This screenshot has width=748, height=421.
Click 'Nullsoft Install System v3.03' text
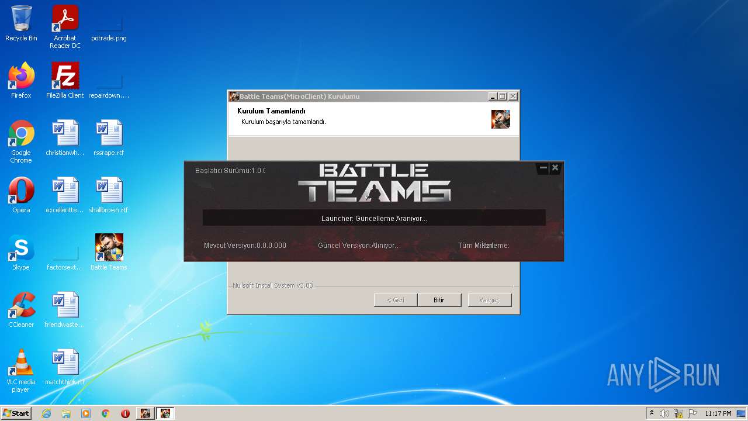coord(272,285)
